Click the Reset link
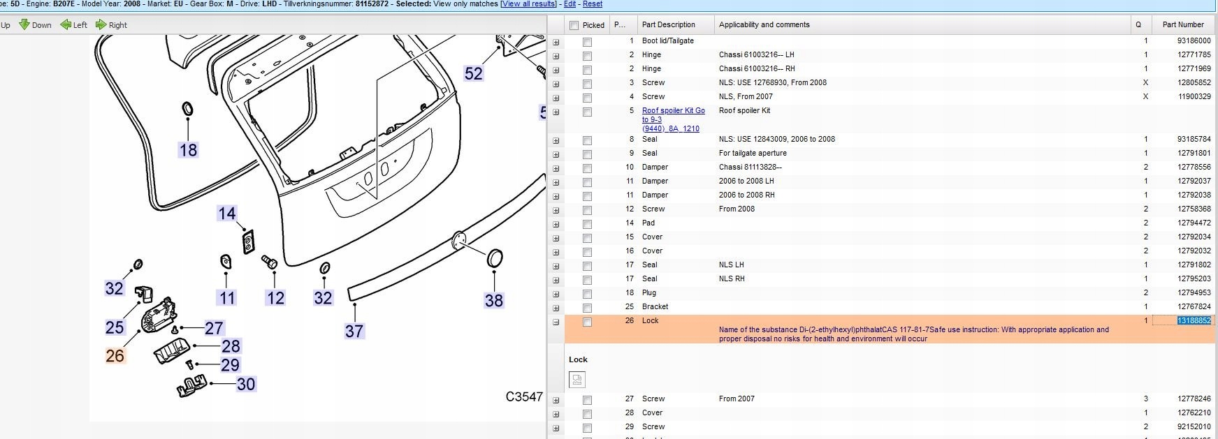Image resolution: width=1218 pixels, height=439 pixels. pos(593,4)
